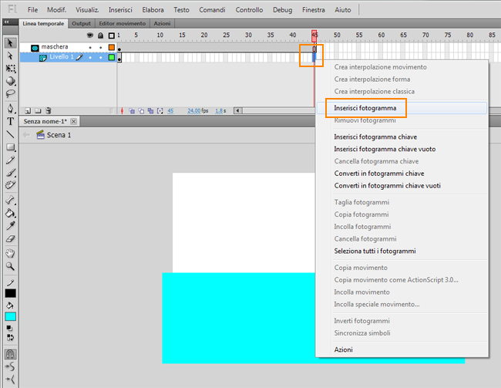
Task: Click the Straighten option icon
Action: click(x=10, y=380)
